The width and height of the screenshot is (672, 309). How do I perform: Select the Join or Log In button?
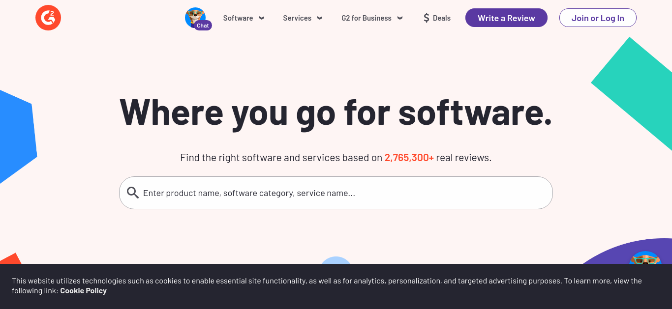[598, 18]
